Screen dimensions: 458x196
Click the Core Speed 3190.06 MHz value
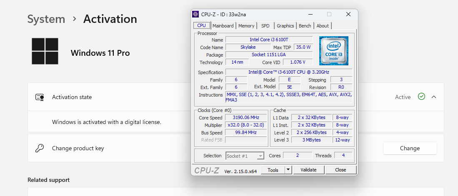click(245, 117)
